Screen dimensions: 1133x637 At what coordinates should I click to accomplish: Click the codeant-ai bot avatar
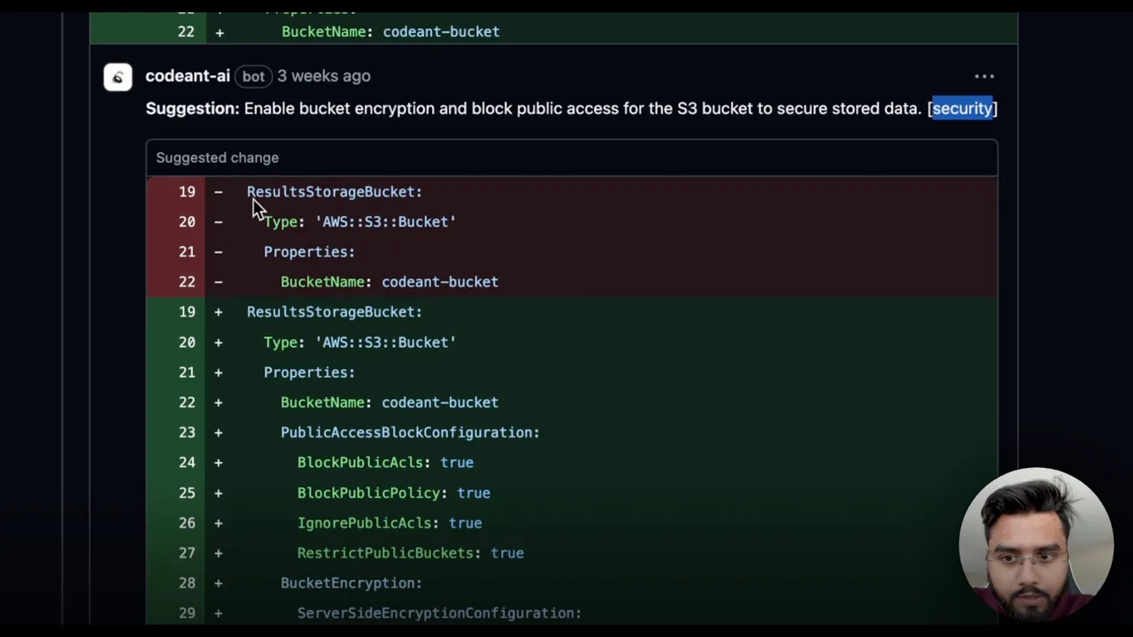pyautogui.click(x=118, y=77)
